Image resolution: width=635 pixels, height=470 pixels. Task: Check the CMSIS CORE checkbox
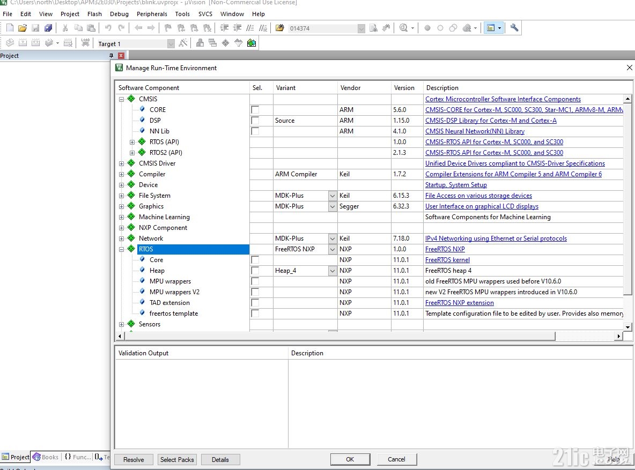(x=255, y=110)
